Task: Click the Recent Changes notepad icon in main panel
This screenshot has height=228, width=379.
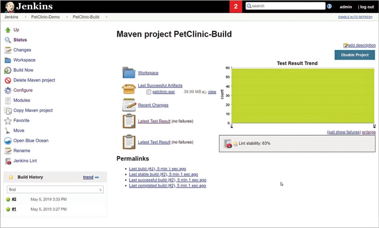Action: point(129,105)
